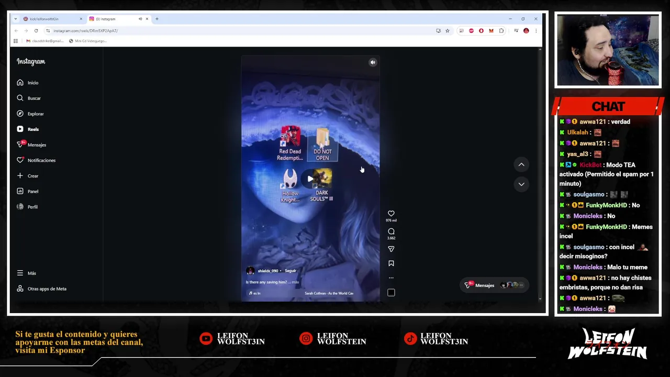Open the Chrome three-dot menu
Screen dimensions: 670x377
535,31
